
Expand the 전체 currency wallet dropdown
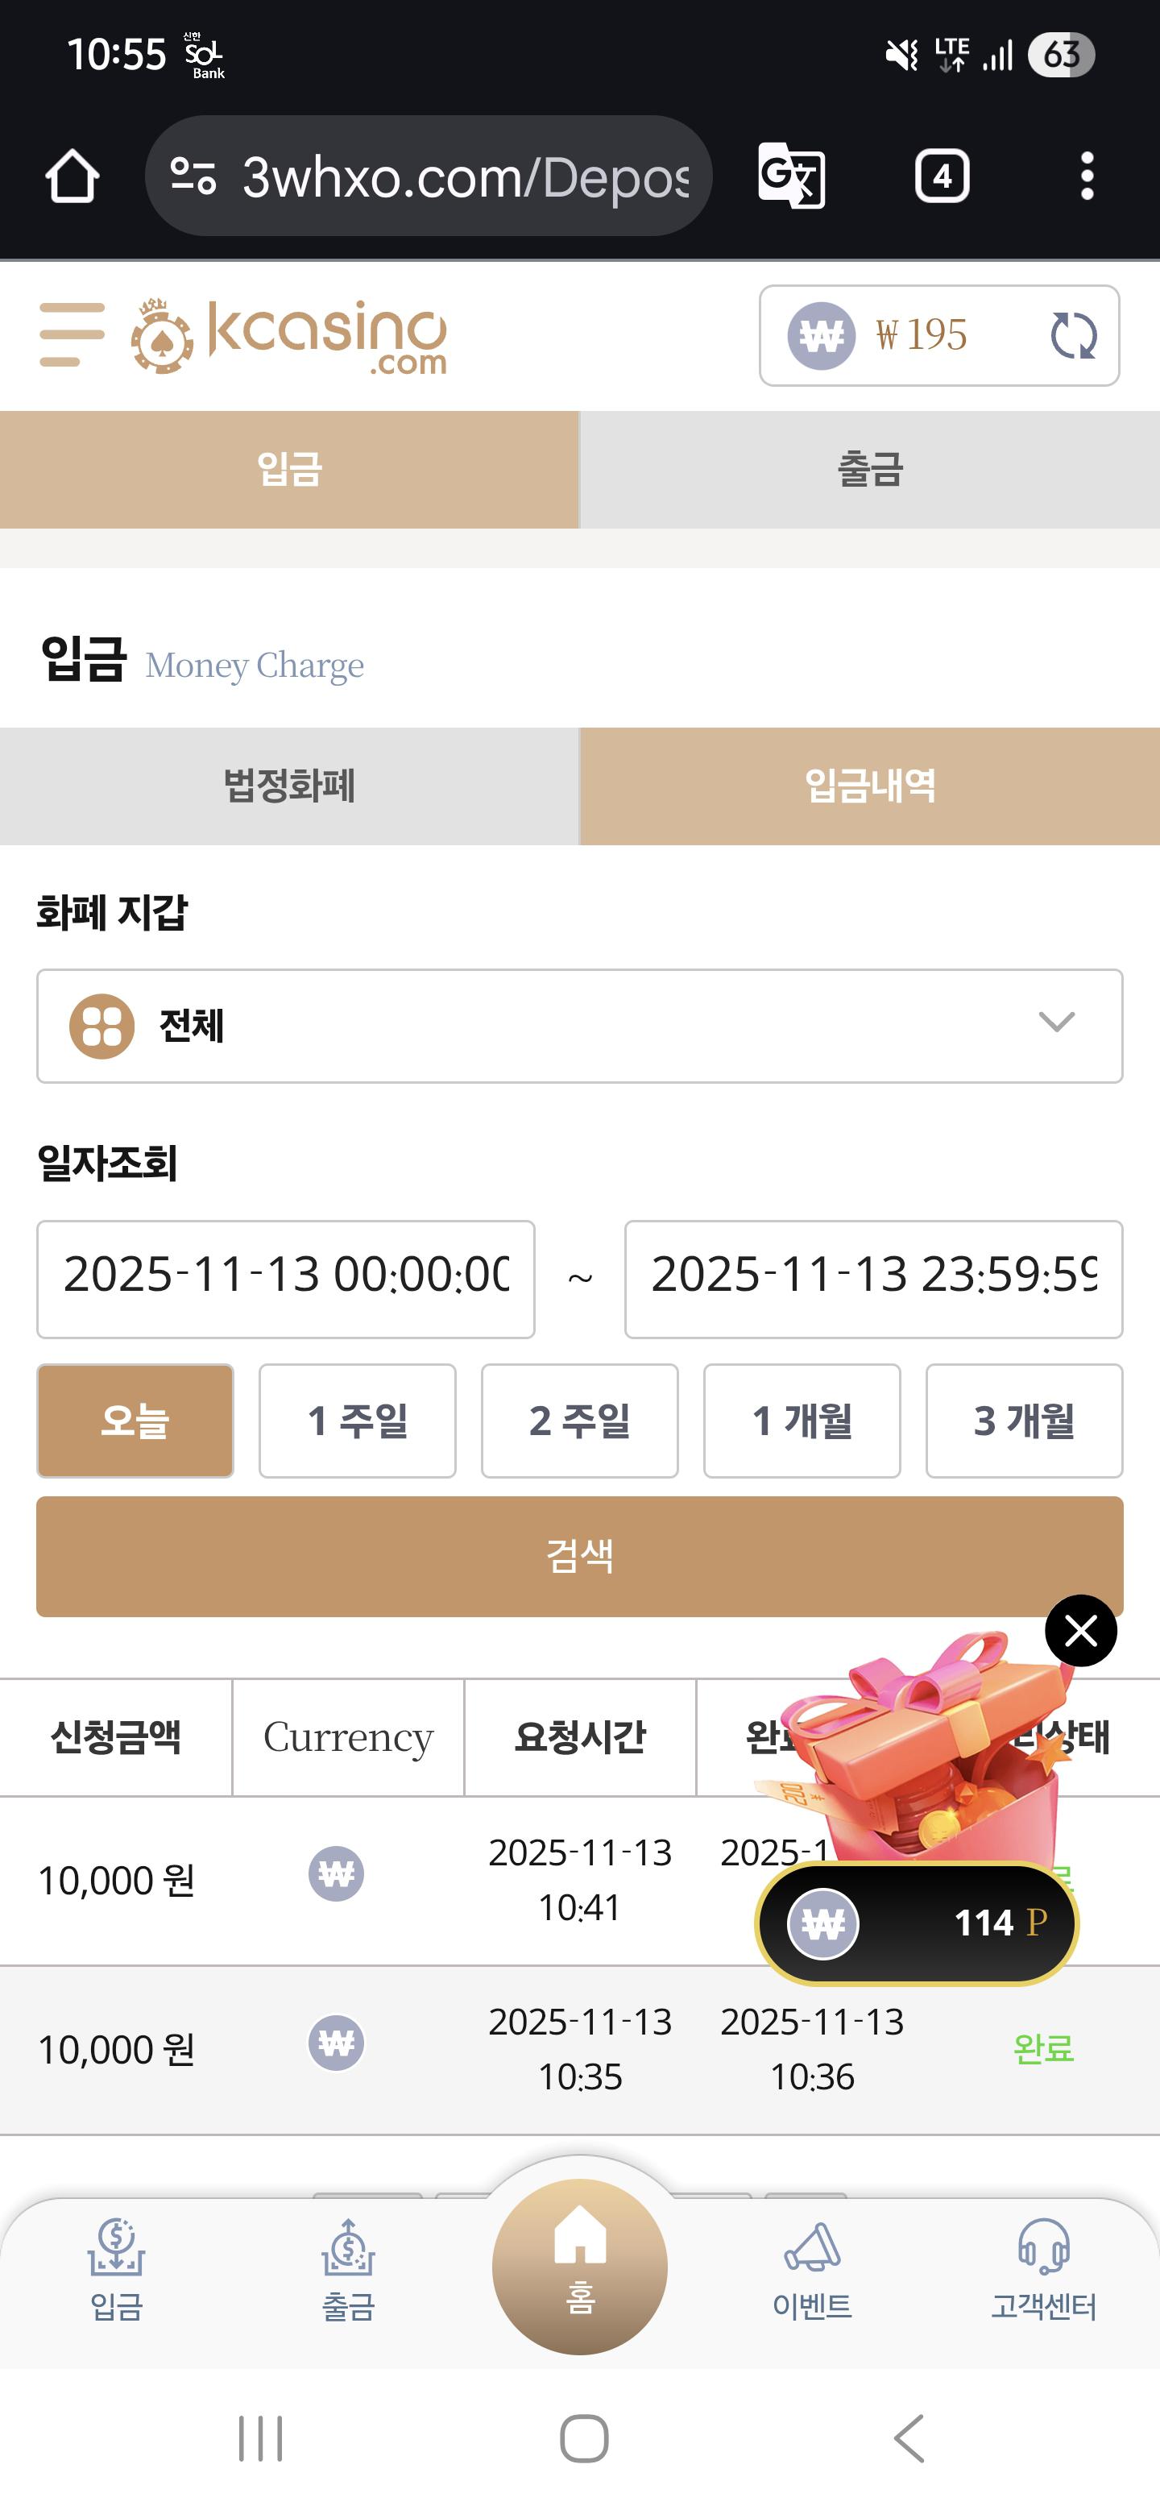(579, 1026)
